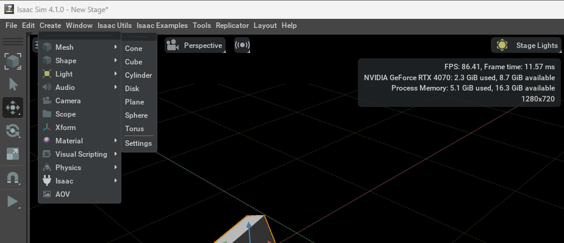The width and height of the screenshot is (564, 243).
Task: Activate the Rotate tool icon
Action: tap(13, 131)
